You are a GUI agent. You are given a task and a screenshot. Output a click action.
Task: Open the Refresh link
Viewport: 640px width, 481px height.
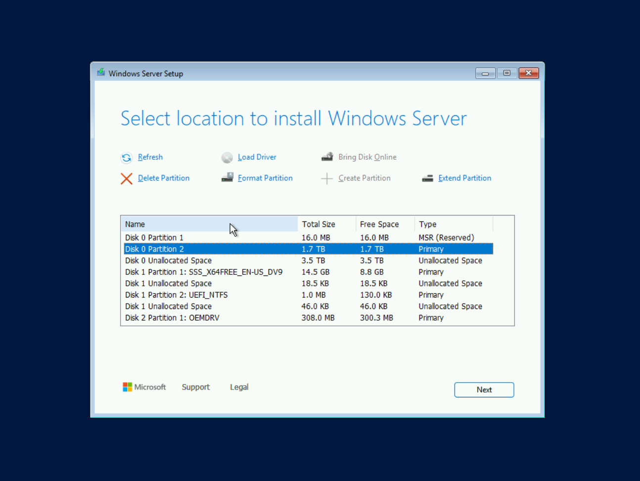150,157
